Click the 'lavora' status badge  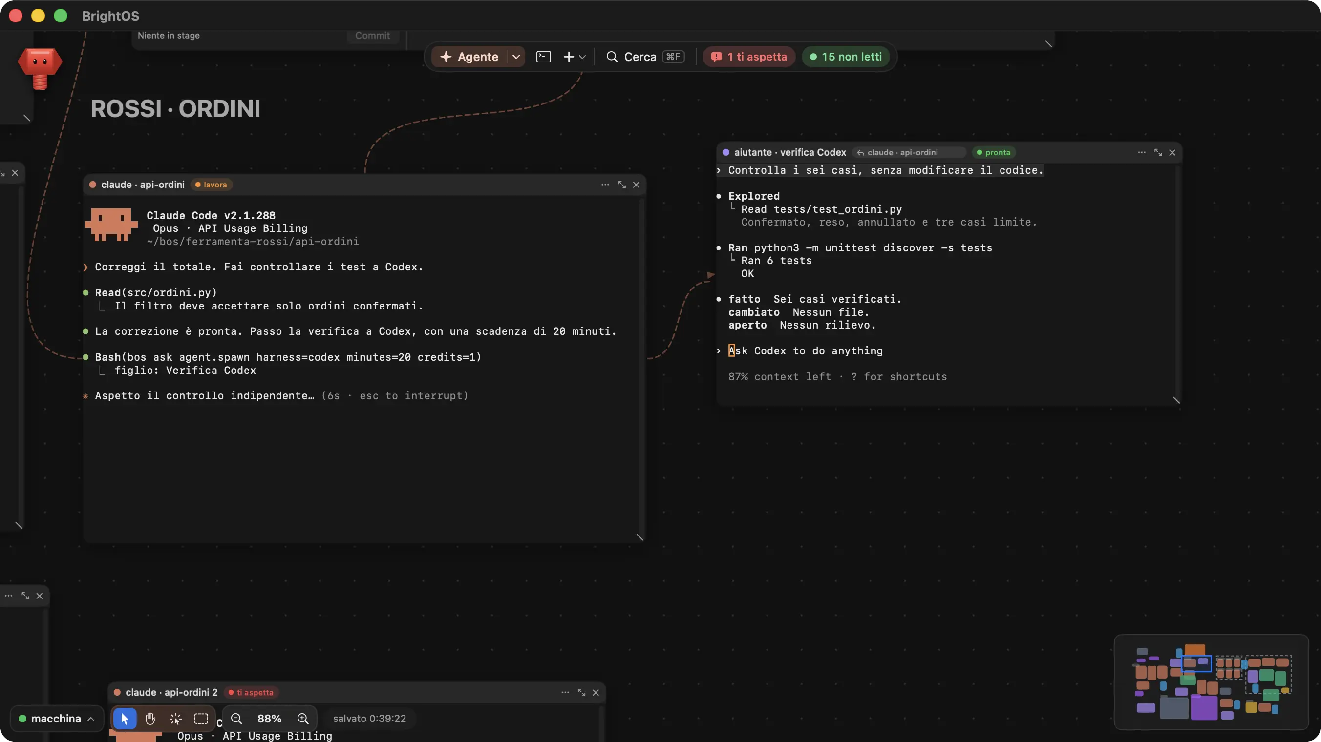coord(211,185)
